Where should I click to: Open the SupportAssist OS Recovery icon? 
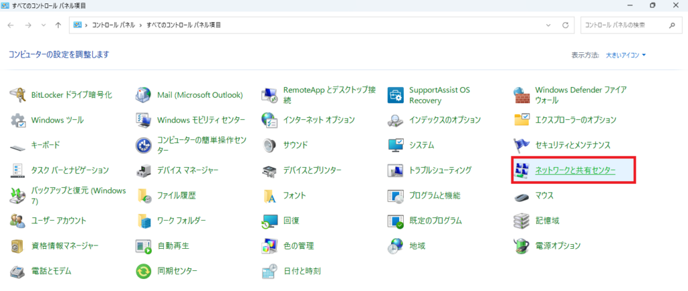395,95
